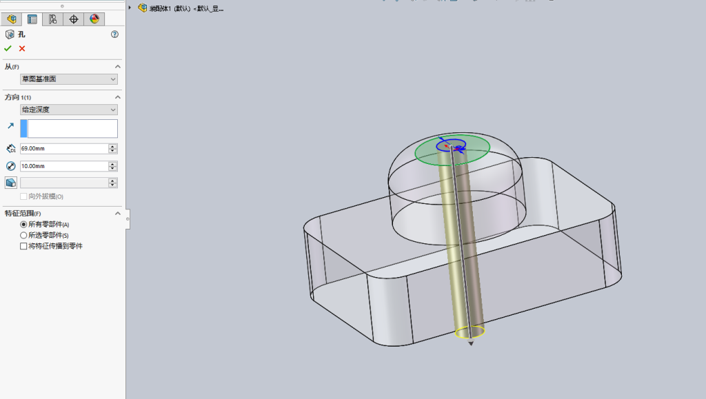The image size is (706, 399).
Task: Select the 所选零部件 radio button
Action: point(23,235)
